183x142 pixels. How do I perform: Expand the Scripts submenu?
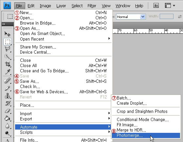click(x=63, y=132)
